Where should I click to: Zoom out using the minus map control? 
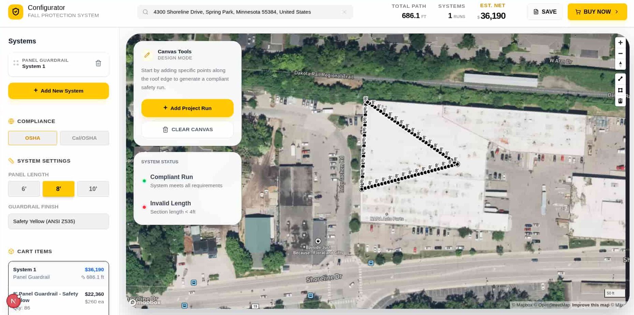click(x=620, y=53)
